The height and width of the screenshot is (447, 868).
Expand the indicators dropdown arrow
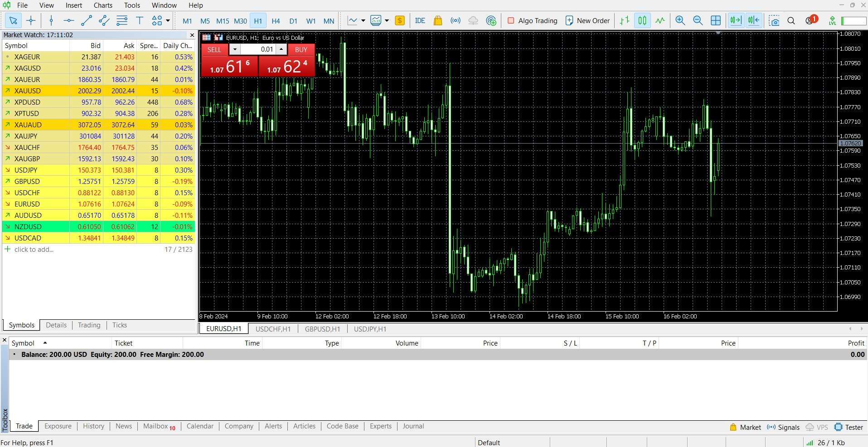[363, 20]
